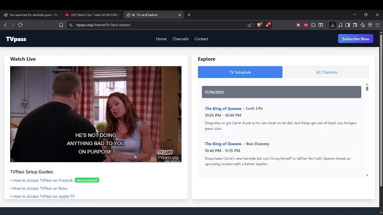Screen dimensions: 383x215
Task: Open the Leo AI sparkle icon
Action: point(363,25)
